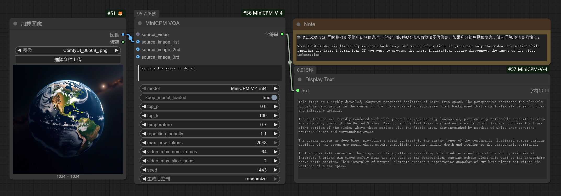Click the seed value 1443

[x=261, y=170]
